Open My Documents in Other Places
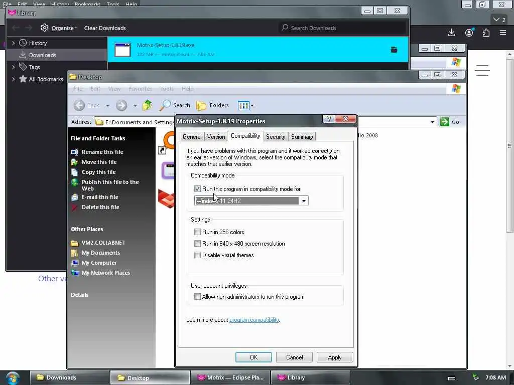The width and height of the screenshot is (514, 385). [100, 253]
